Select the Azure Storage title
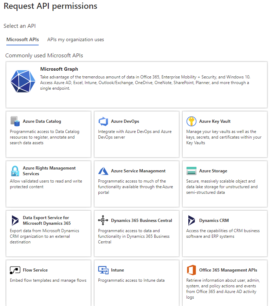273x306 pixels. [213, 171]
